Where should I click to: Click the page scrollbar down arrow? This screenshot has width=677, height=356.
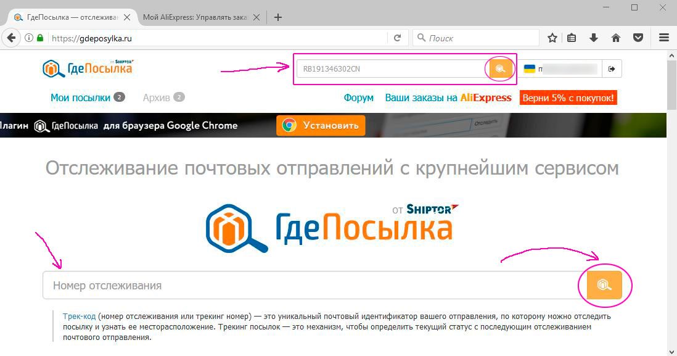point(672,351)
